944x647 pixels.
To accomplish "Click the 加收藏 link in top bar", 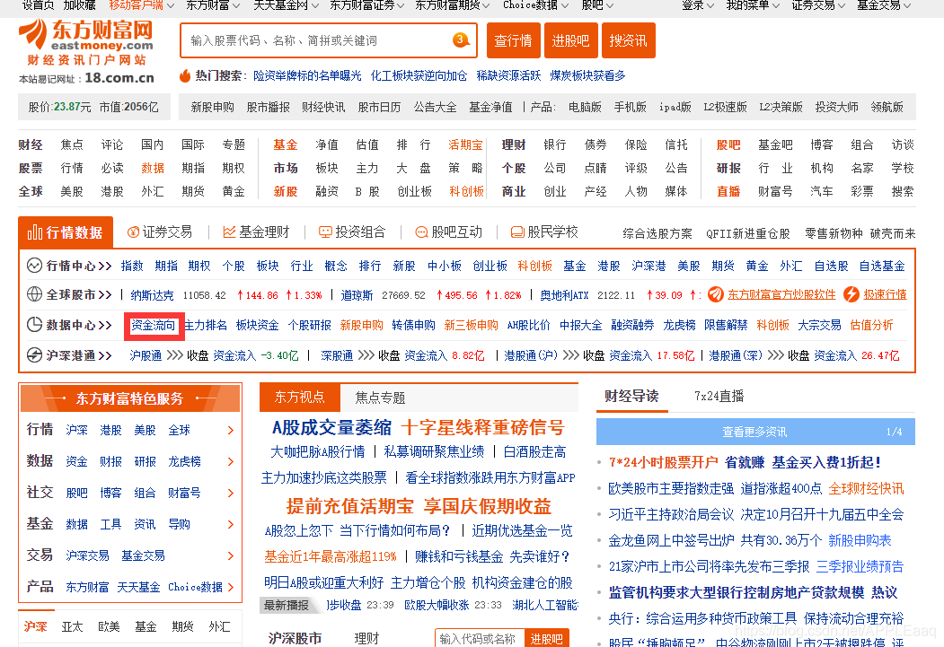I will click(x=79, y=5).
